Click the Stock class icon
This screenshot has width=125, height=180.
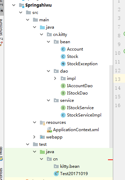(63, 57)
